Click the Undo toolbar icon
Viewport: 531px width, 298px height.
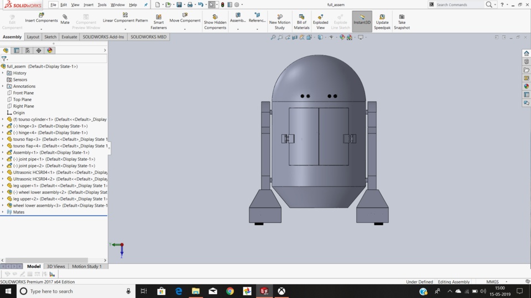tap(200, 5)
